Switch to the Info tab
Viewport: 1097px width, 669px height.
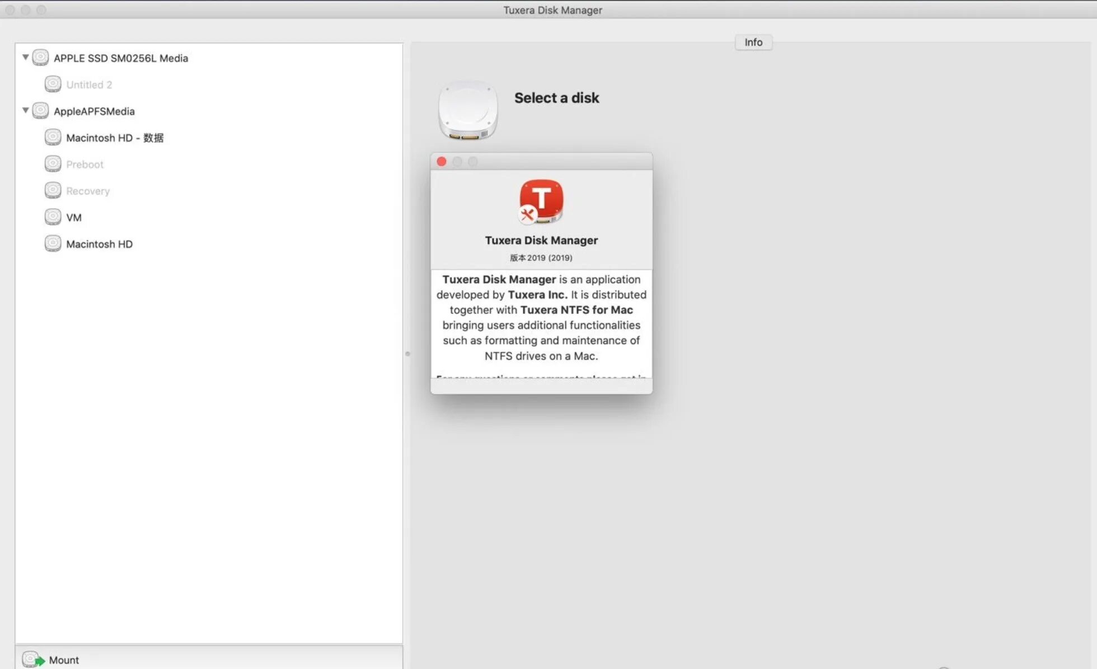[753, 42]
